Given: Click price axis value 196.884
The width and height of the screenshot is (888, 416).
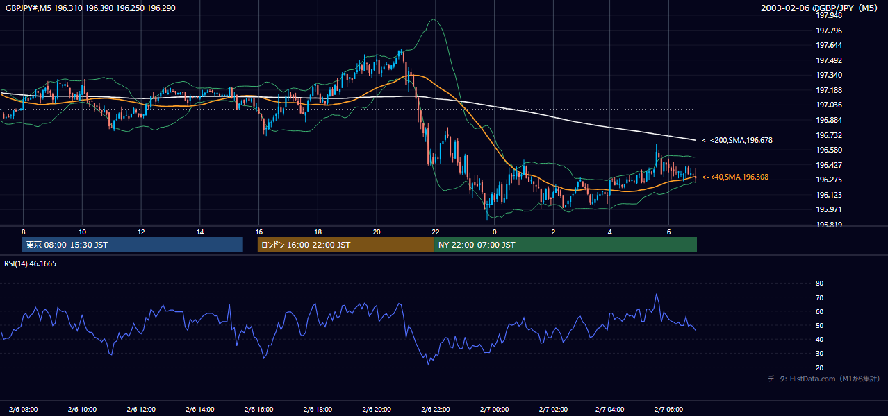Looking at the screenshot, I should coord(829,120).
